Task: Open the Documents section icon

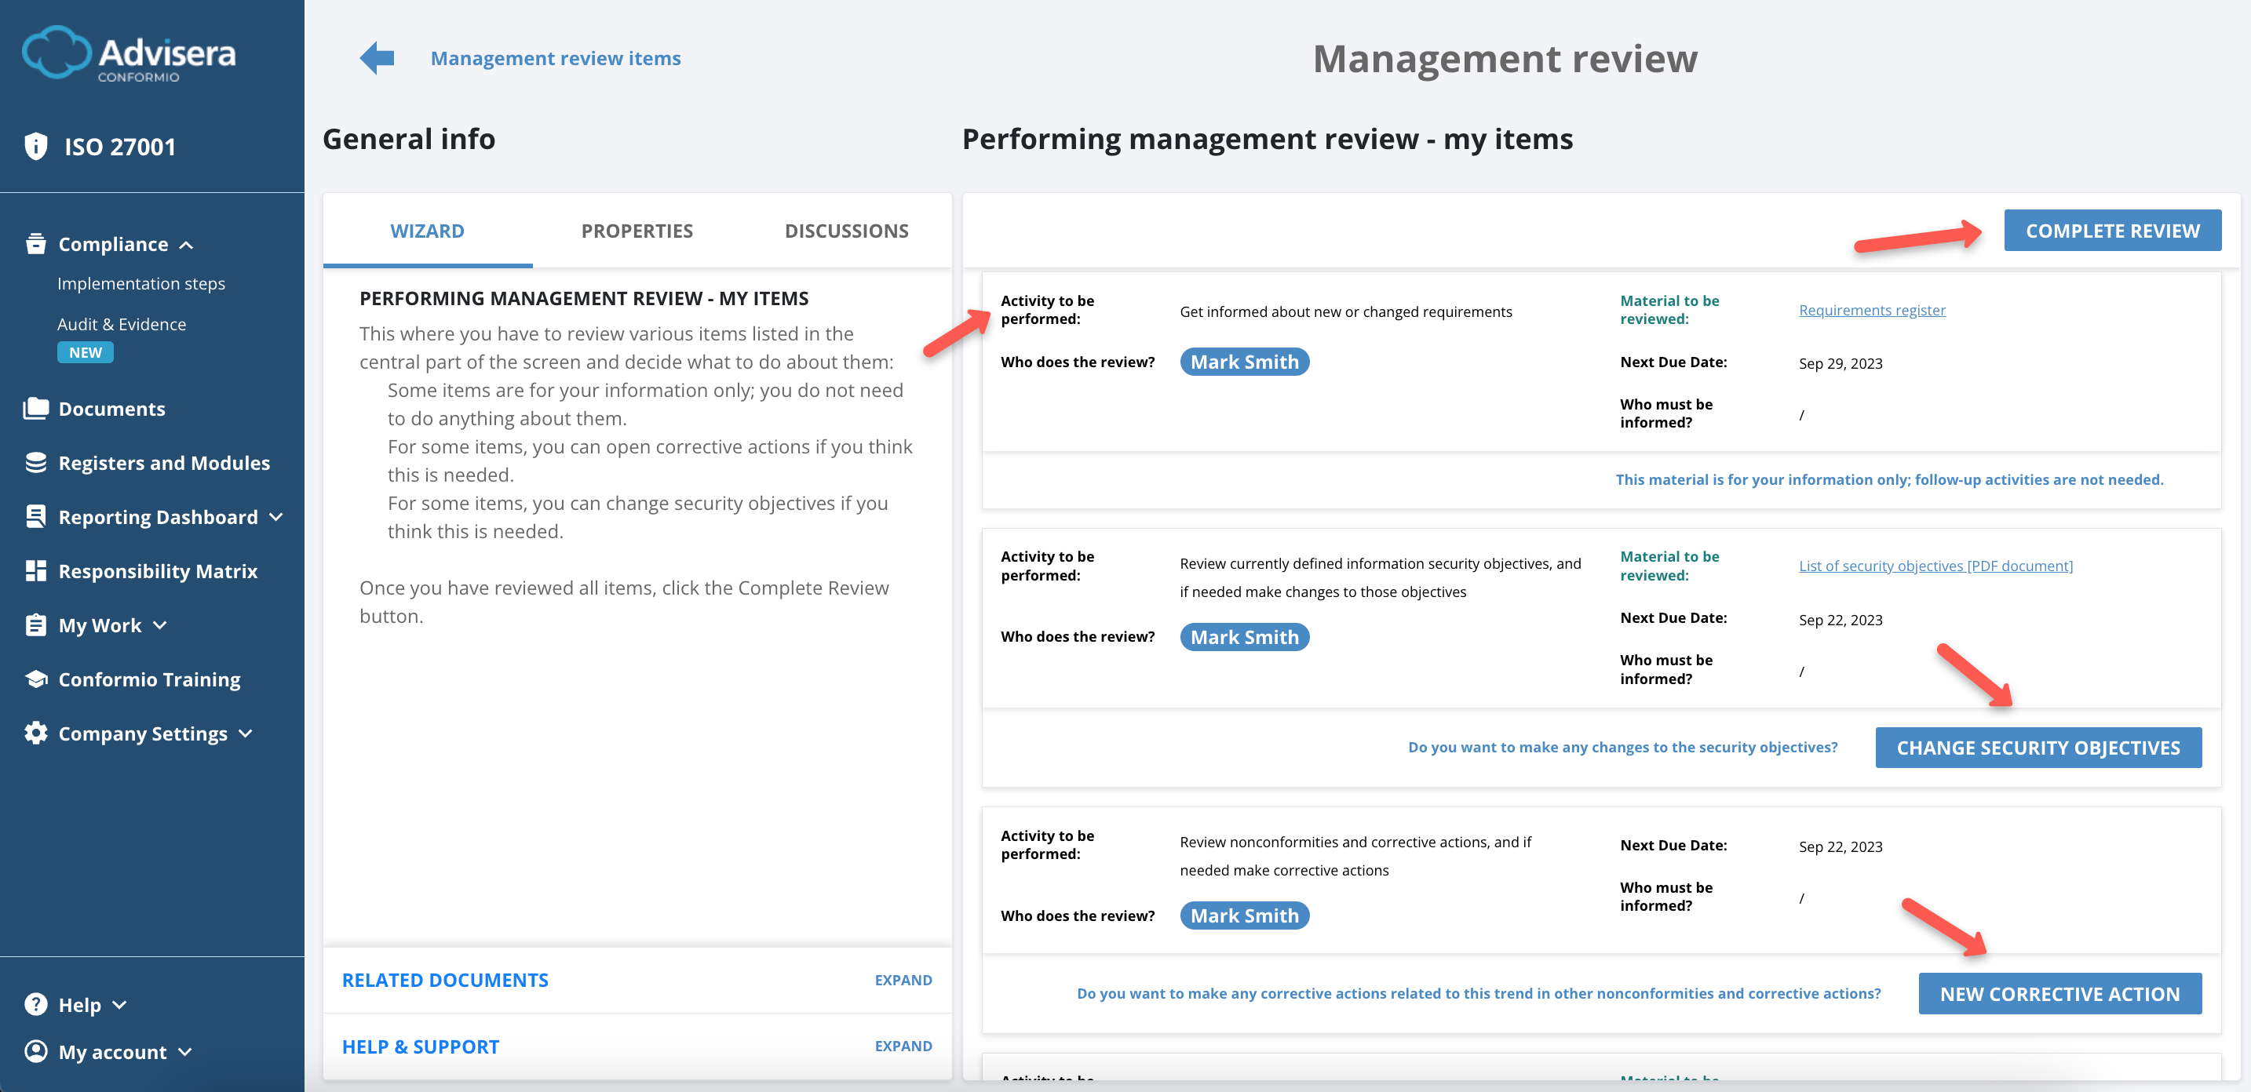Action: coord(36,408)
